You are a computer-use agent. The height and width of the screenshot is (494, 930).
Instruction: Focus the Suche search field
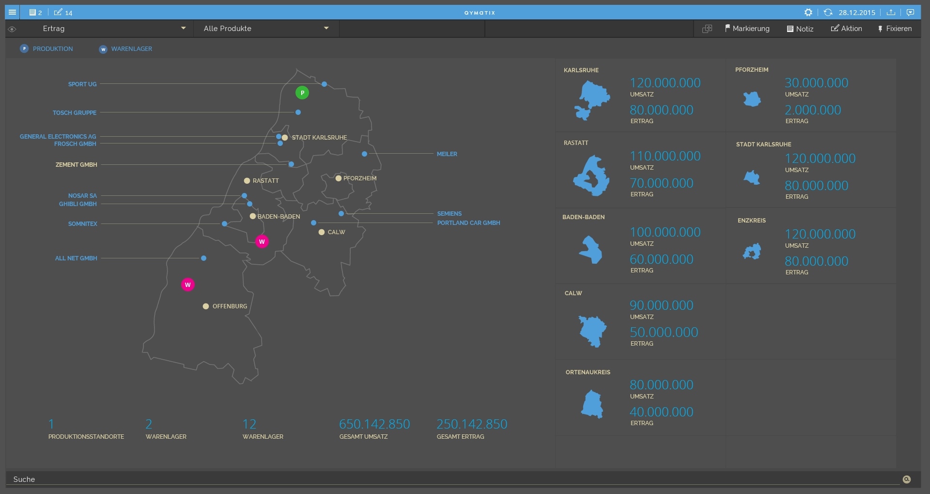coord(453,479)
